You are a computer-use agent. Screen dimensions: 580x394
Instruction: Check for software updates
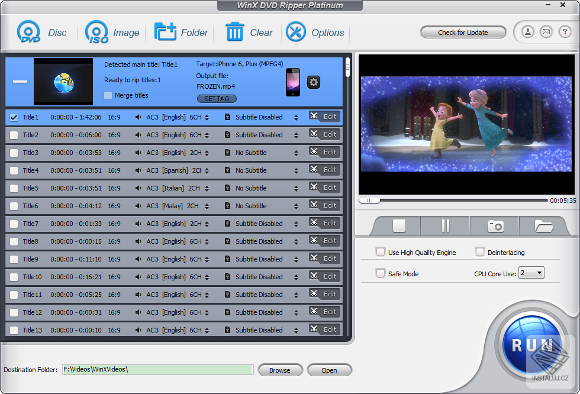coord(463,32)
